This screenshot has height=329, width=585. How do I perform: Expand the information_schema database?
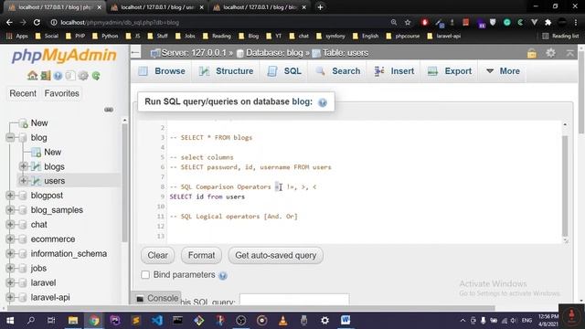[10, 254]
